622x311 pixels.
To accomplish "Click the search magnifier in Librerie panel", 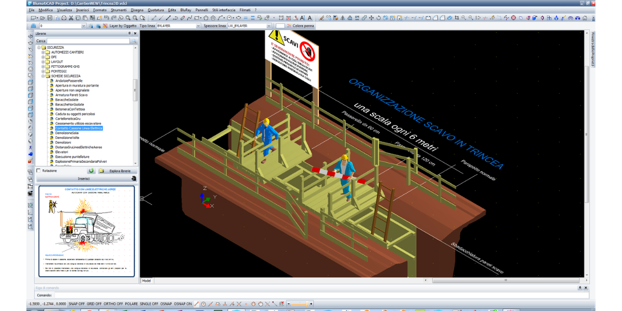I will point(133,41).
